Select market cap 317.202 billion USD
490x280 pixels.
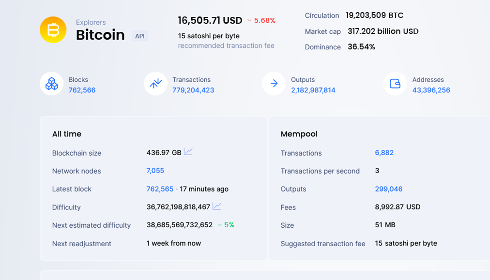click(383, 31)
